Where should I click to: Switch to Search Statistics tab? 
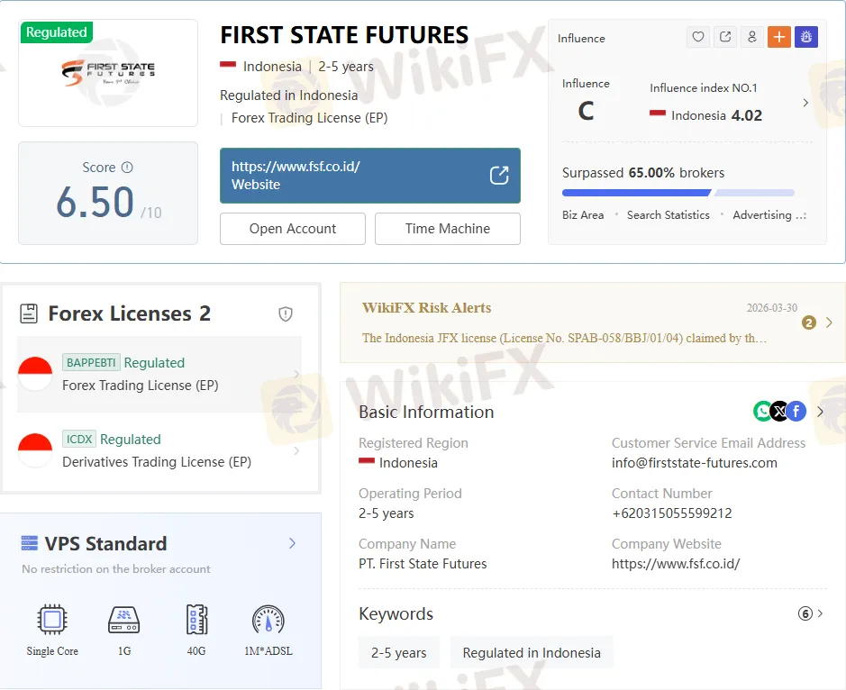668,215
